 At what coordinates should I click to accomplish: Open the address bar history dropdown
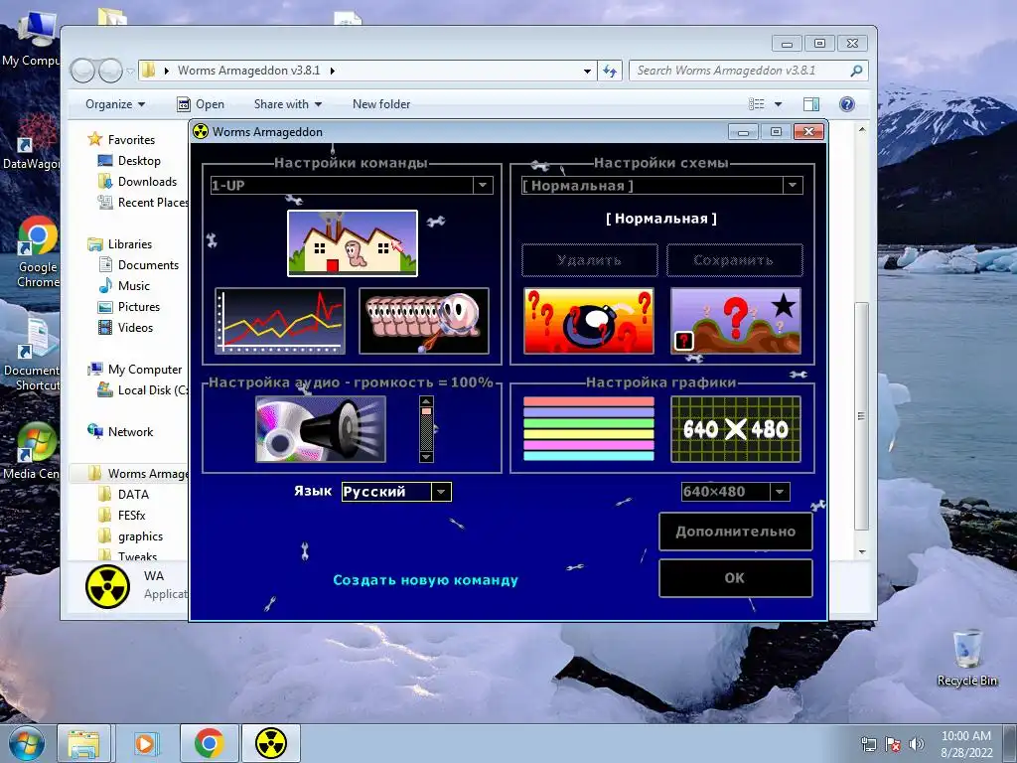587,71
